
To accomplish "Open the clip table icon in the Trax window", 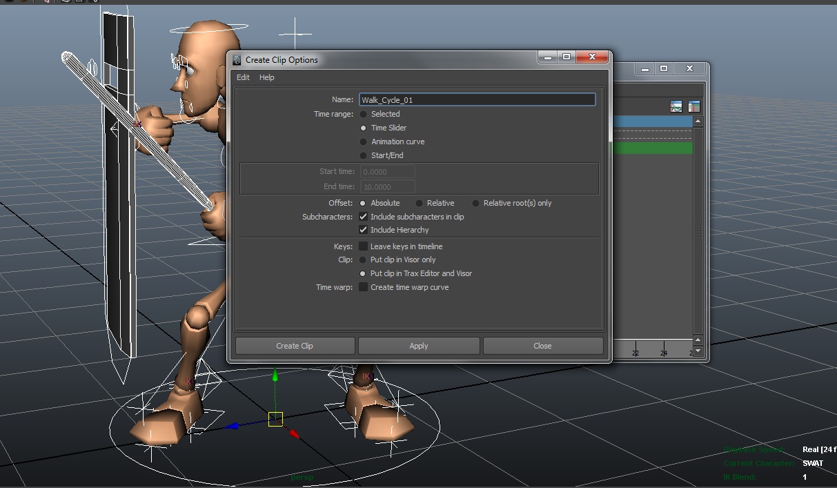I will [694, 106].
